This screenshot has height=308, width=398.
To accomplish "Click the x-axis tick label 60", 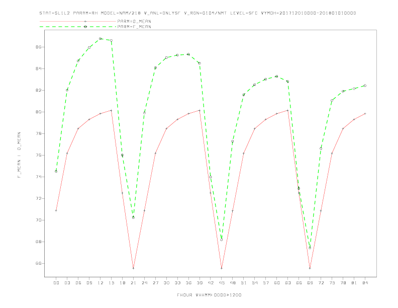I will click(x=277, y=283).
